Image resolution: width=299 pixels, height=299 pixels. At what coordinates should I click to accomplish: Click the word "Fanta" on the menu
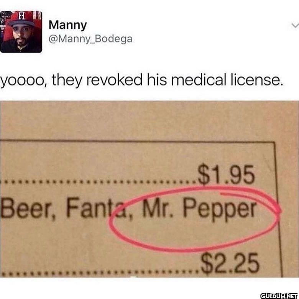pos(98,208)
